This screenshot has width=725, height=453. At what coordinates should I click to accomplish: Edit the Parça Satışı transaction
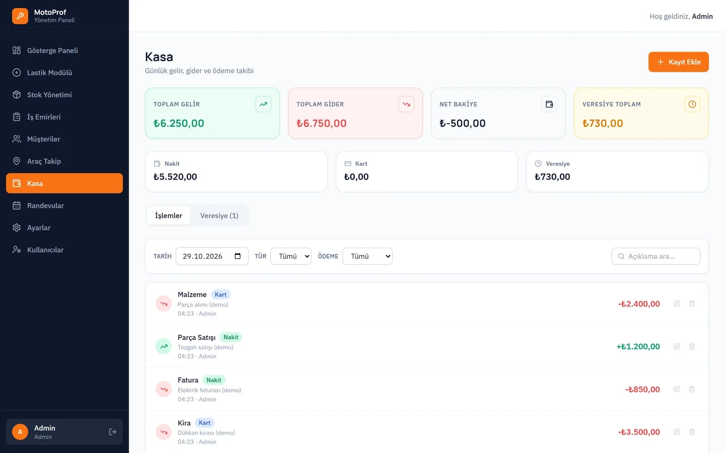677,347
